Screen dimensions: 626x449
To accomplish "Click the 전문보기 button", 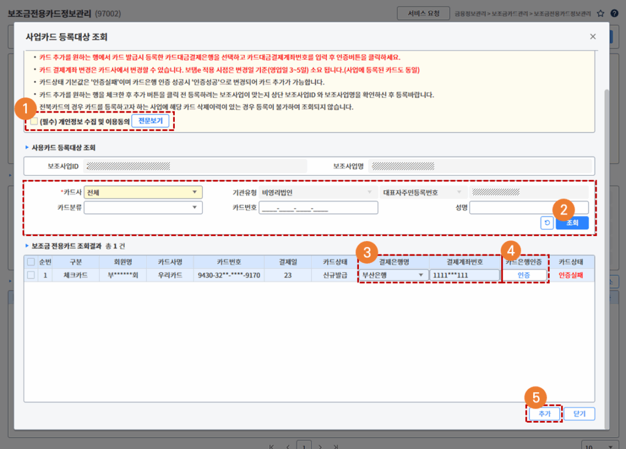I will tap(150, 121).
